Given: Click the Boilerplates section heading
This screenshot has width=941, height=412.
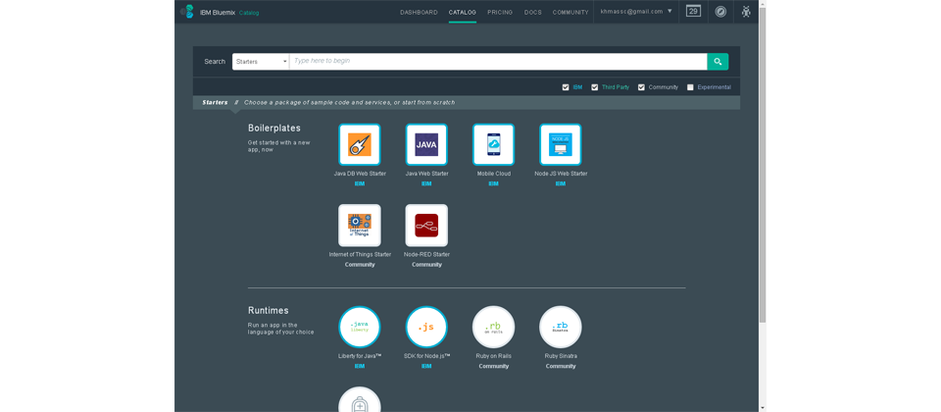Looking at the screenshot, I should pos(274,128).
